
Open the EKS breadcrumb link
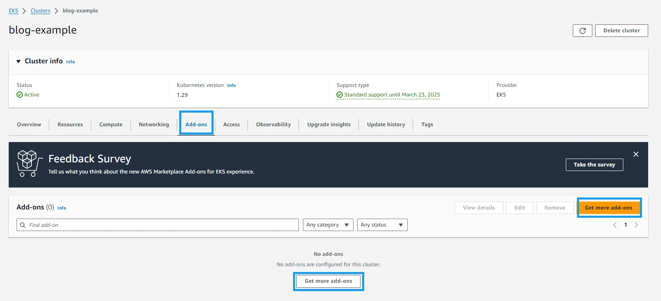click(13, 11)
